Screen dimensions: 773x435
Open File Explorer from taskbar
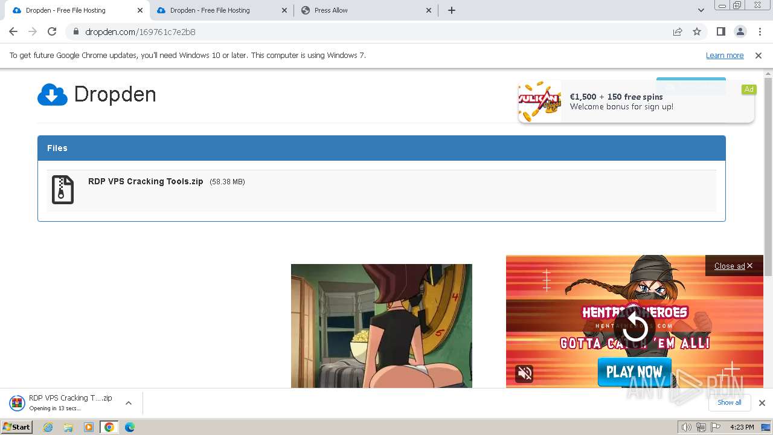coord(68,427)
